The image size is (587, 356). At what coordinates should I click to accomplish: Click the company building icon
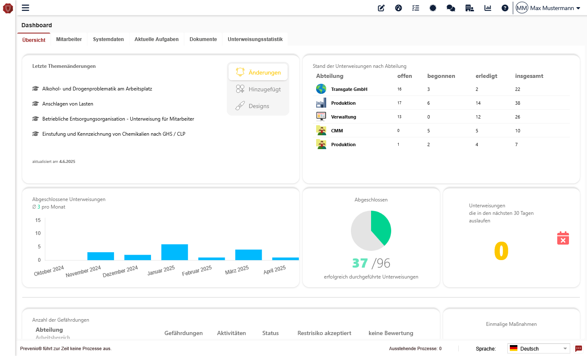[470, 8]
